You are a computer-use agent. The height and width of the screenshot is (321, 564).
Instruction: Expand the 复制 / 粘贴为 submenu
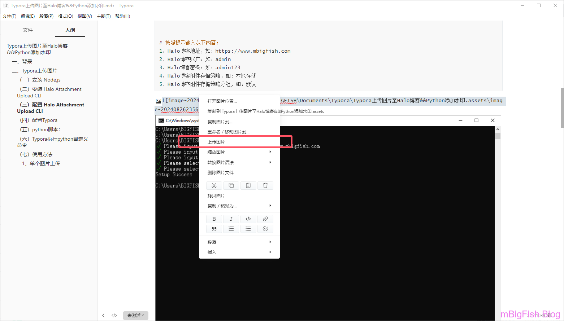click(x=239, y=206)
